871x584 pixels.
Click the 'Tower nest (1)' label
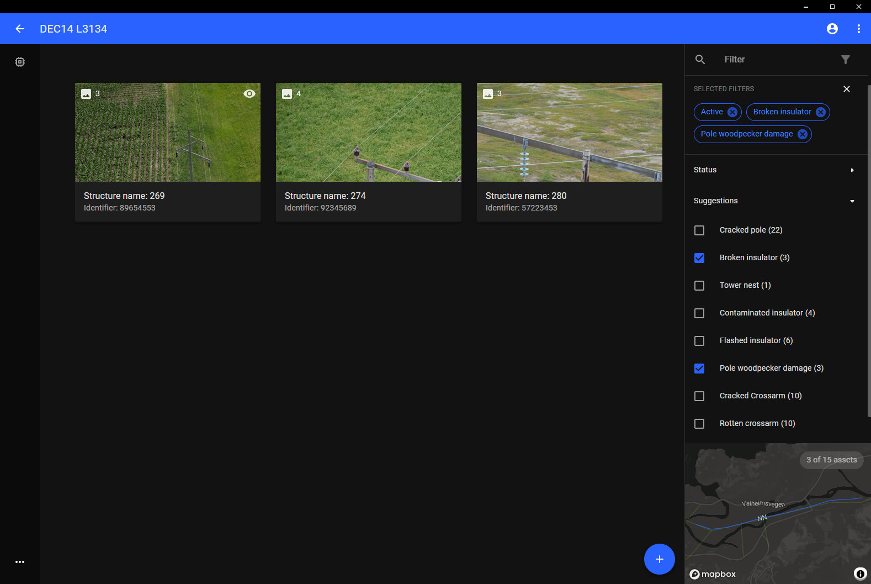745,285
